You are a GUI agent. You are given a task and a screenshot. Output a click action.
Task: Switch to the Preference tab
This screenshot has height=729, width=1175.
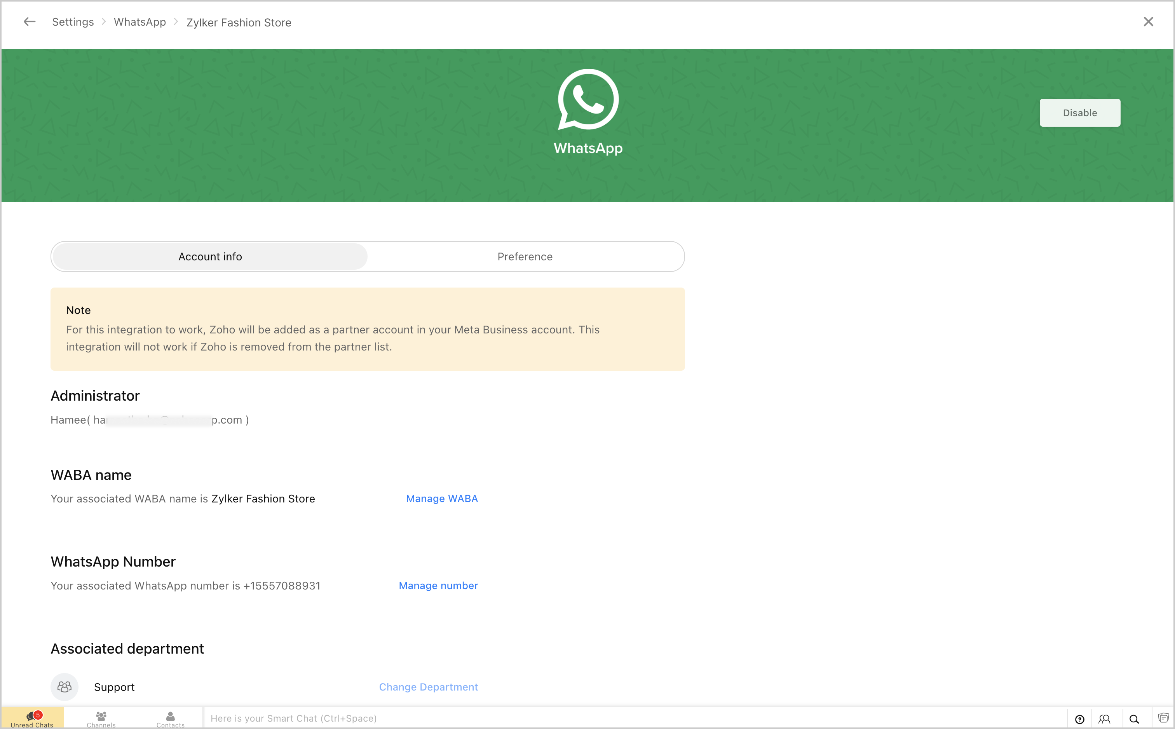click(x=525, y=256)
